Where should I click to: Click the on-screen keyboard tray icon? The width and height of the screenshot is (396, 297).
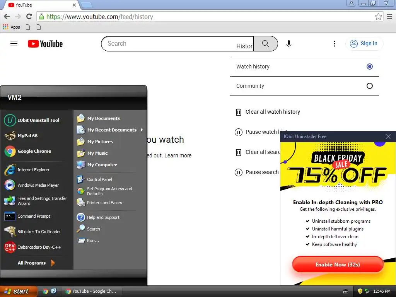point(345,292)
